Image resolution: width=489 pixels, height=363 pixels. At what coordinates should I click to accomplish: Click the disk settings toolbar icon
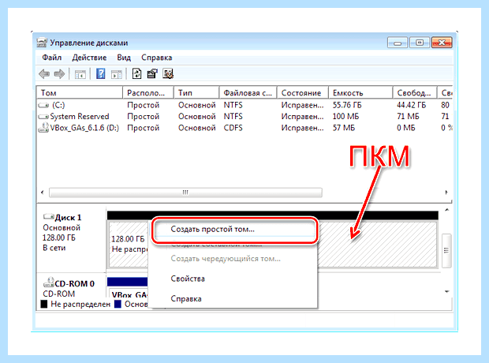(x=168, y=74)
